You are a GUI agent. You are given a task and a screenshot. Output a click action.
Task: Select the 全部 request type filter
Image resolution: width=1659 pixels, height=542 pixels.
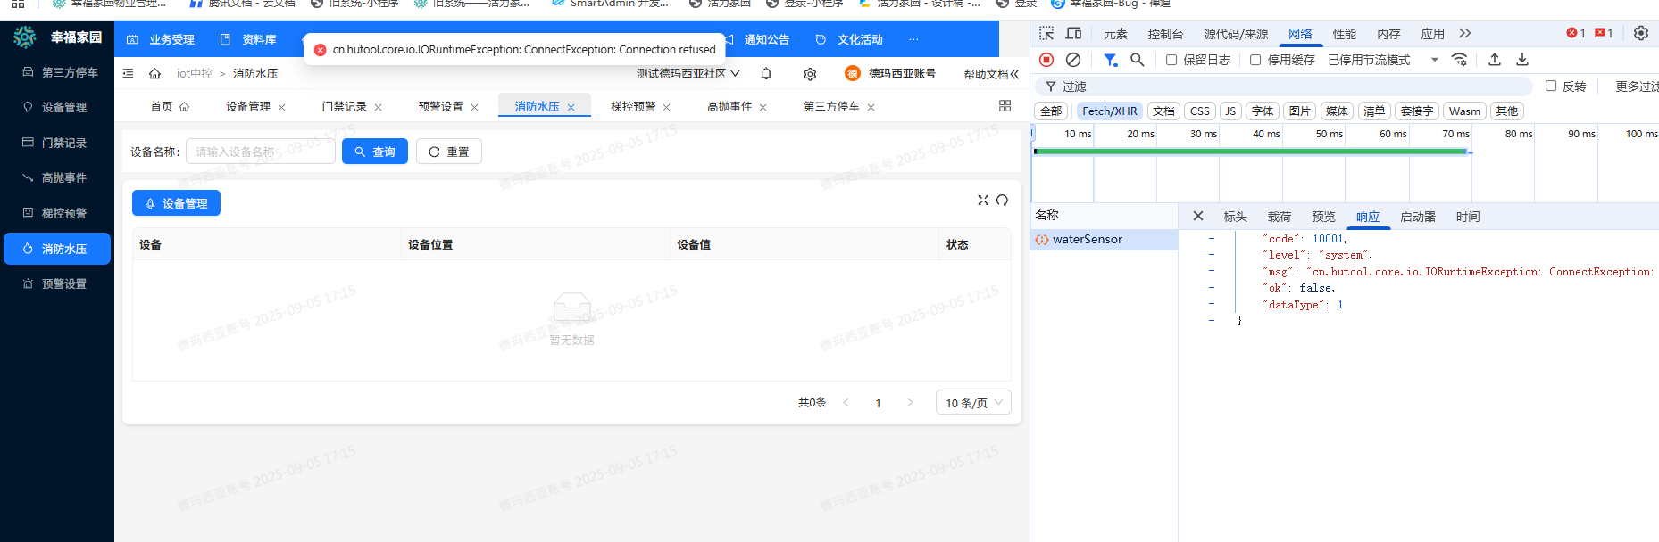click(1052, 111)
